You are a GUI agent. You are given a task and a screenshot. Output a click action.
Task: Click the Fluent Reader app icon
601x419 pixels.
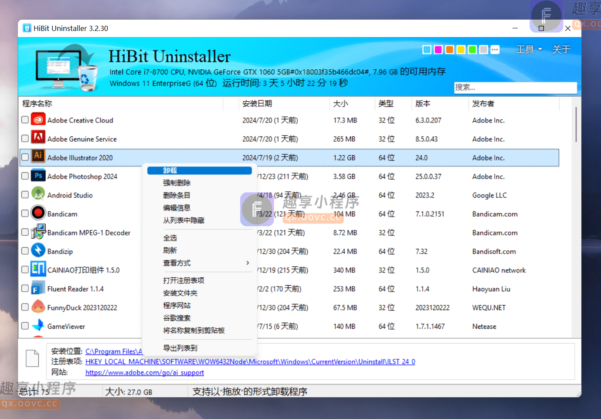pyautogui.click(x=38, y=288)
